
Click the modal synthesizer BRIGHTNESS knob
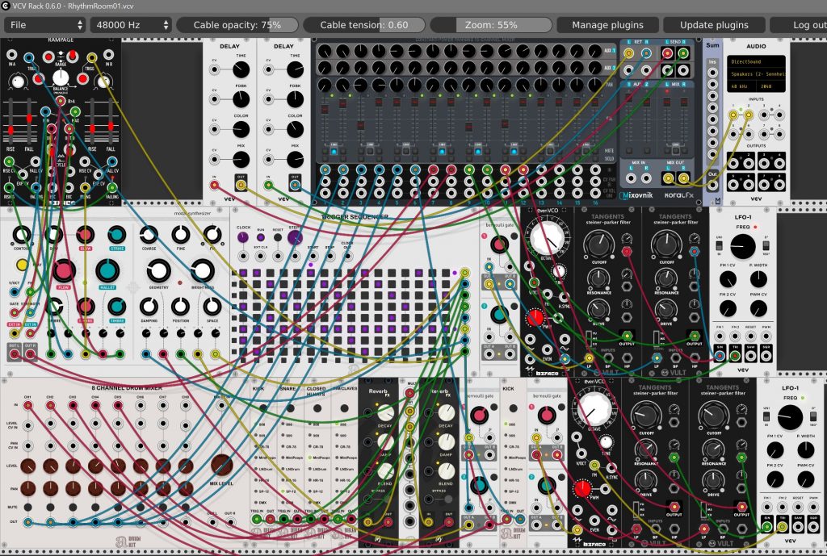[x=202, y=271]
